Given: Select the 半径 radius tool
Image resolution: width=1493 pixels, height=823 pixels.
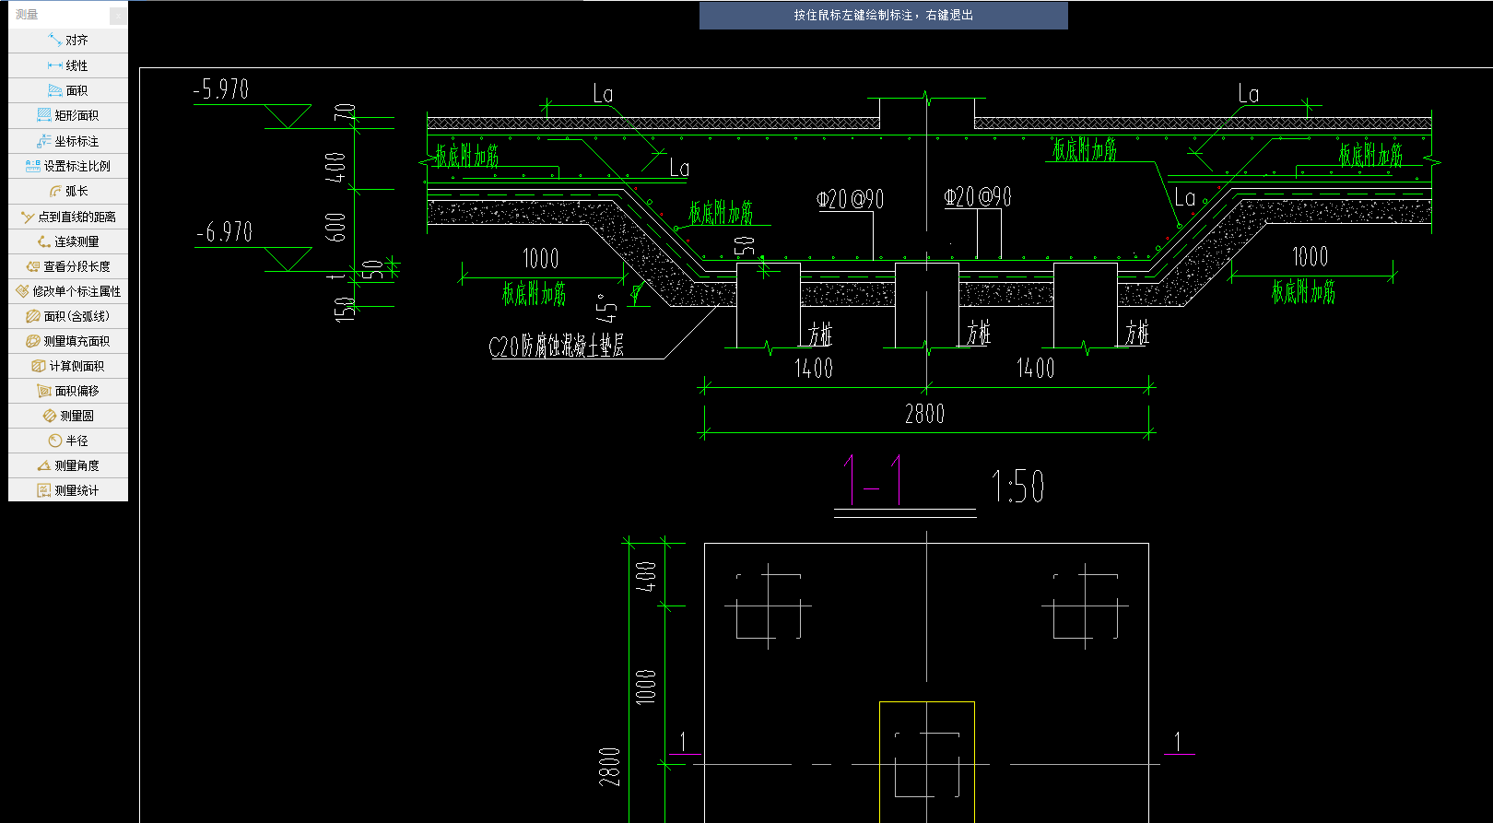Looking at the screenshot, I should tap(68, 441).
